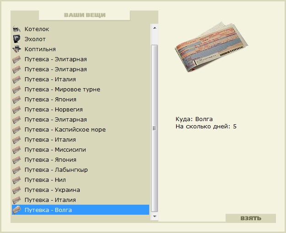
Task: Select Элитарная voucher directly below Коптильня
Action: [56, 59]
